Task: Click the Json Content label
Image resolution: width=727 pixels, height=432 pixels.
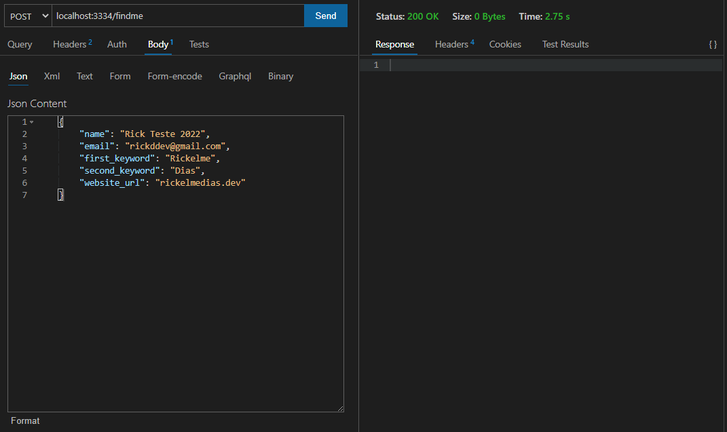Action: click(37, 104)
